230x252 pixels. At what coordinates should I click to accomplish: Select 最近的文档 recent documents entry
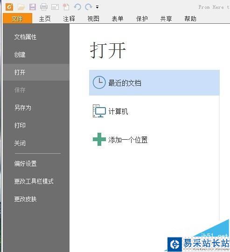[154, 82]
